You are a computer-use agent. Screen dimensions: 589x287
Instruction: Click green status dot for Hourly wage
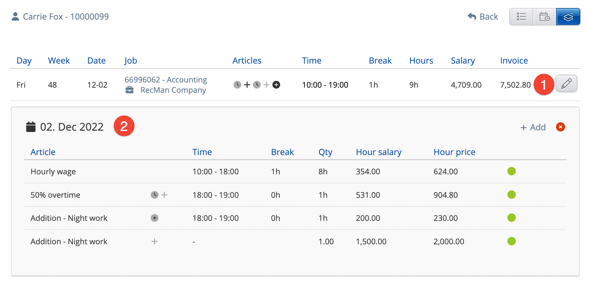click(x=511, y=171)
